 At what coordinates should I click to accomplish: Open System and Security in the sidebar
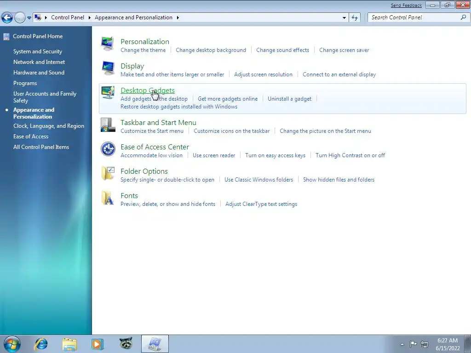[38, 51]
